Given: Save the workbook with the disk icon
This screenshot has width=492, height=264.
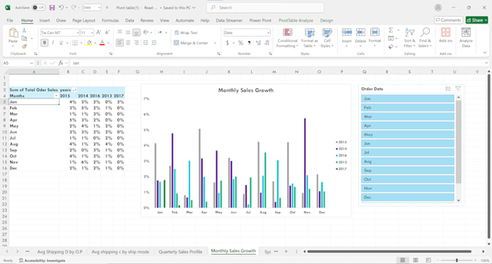Looking at the screenshot, I should click(x=52, y=7).
